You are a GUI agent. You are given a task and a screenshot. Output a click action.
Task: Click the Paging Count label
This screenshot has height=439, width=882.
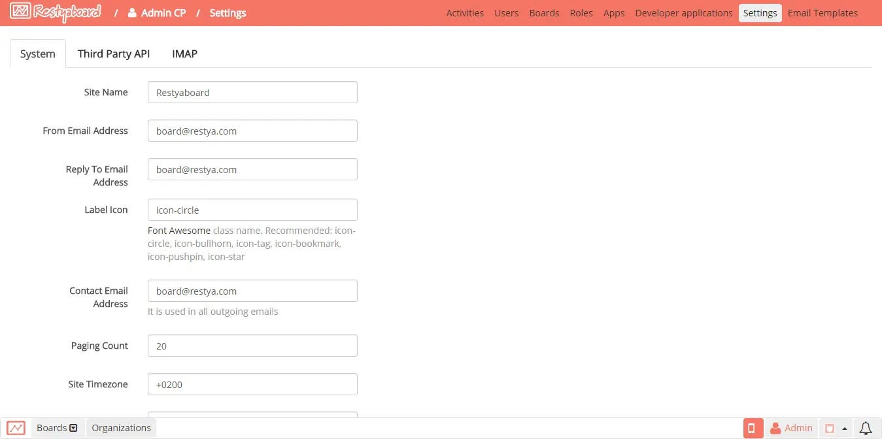[x=99, y=346]
